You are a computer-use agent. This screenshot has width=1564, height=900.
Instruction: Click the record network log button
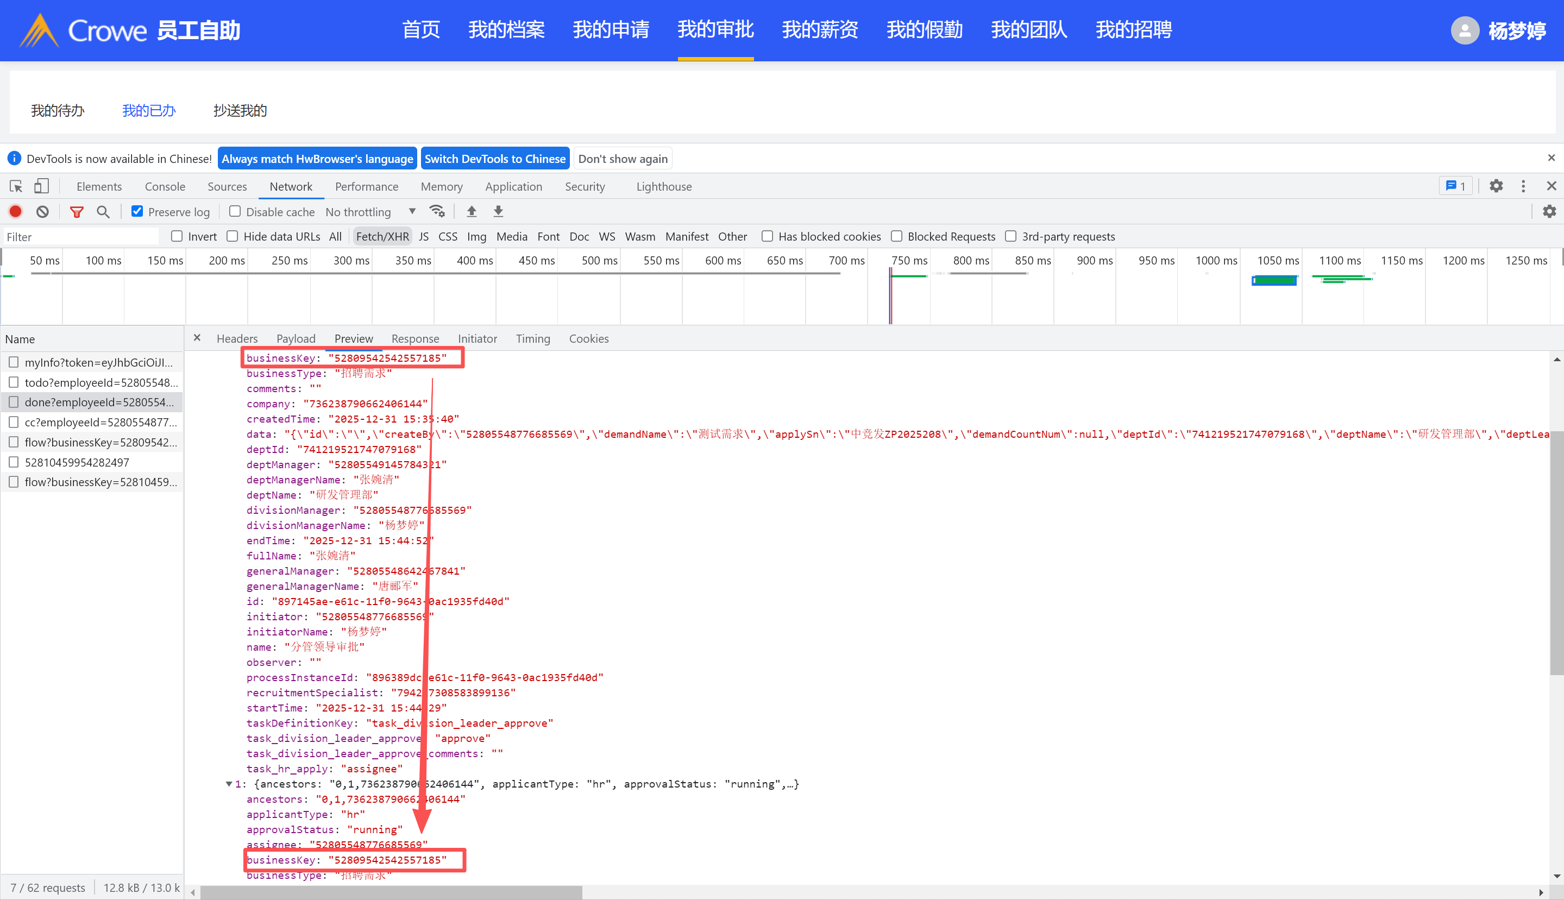[15, 212]
